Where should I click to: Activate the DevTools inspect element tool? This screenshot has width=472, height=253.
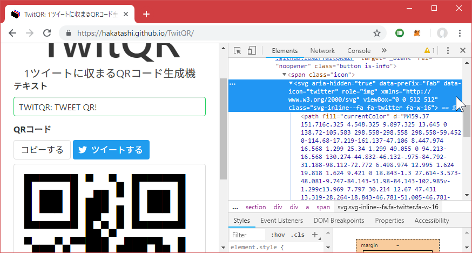click(x=238, y=51)
